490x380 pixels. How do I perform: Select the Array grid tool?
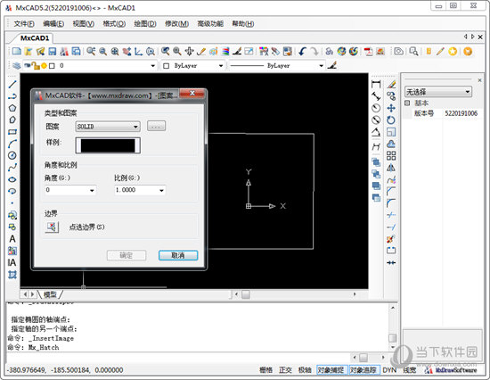(391, 155)
